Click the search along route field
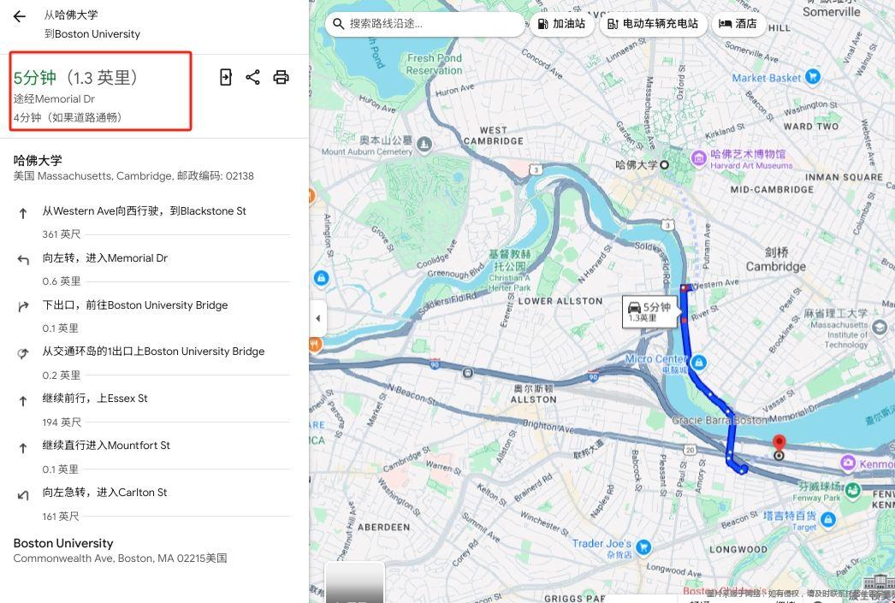The image size is (895, 603). point(428,24)
